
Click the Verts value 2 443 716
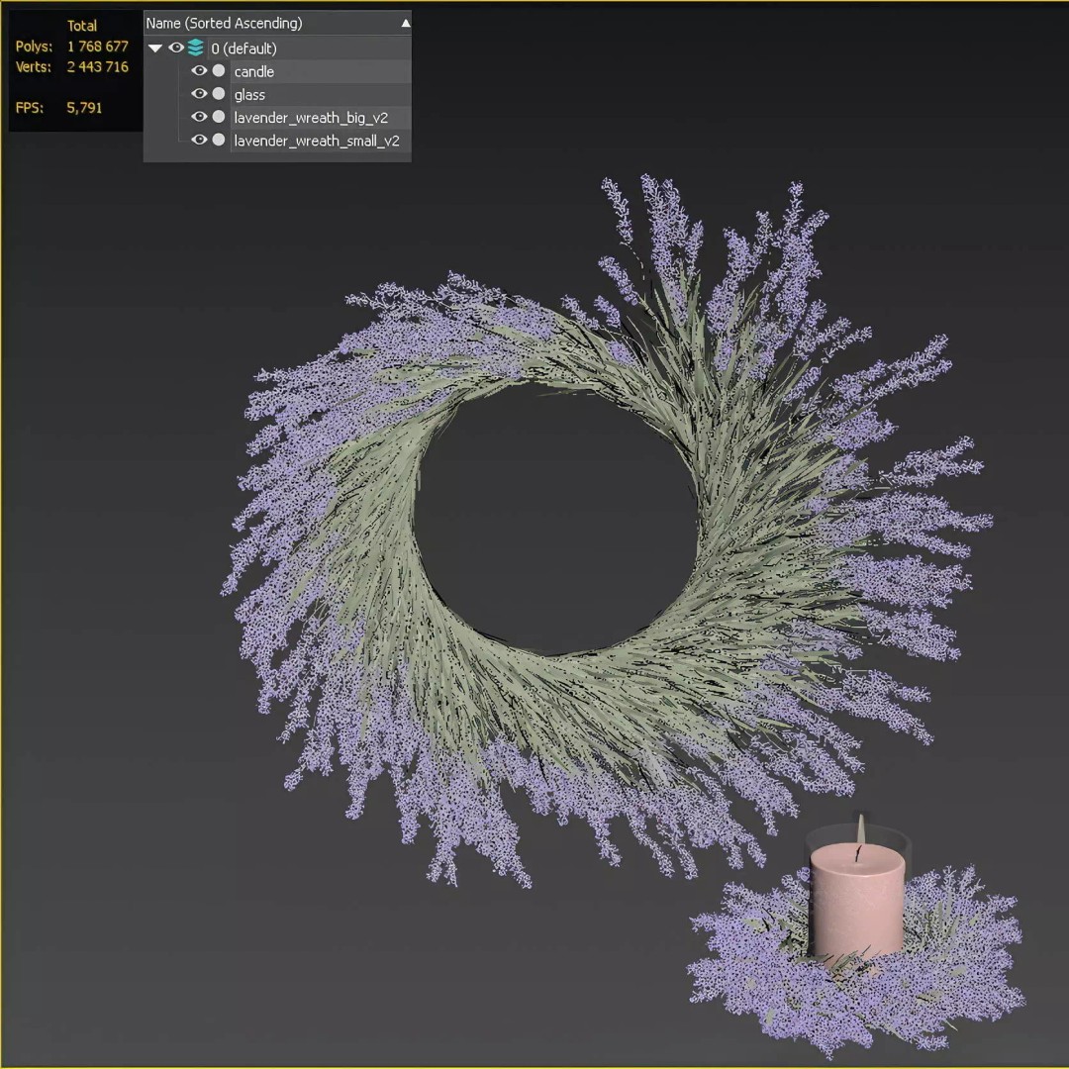click(x=97, y=67)
